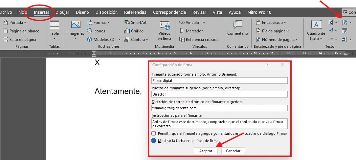Insert a Referencia cruzada
The height and width of the screenshot is (160, 356).
[199, 39]
